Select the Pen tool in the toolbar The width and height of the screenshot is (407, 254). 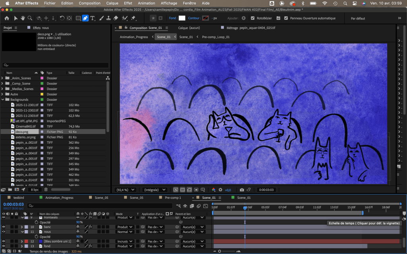85,18
